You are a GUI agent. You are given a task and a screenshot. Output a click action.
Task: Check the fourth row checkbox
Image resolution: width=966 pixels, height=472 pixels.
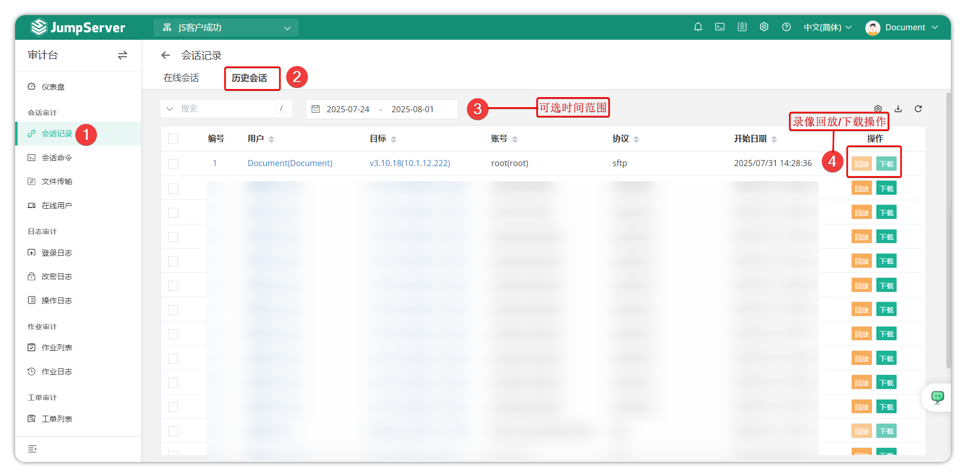pos(173,237)
